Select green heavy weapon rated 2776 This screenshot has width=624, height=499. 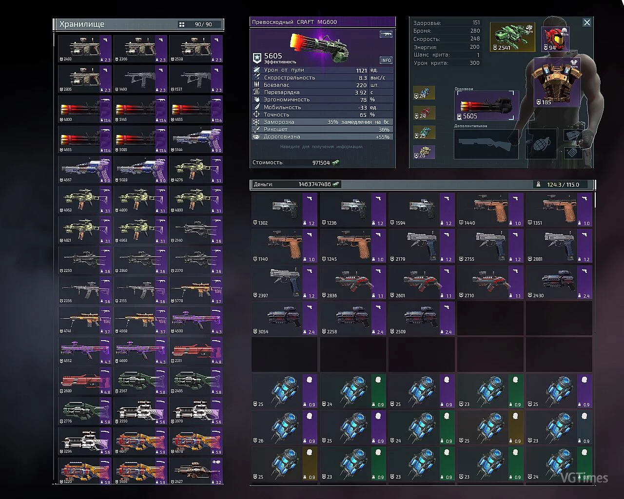[x=85, y=411]
